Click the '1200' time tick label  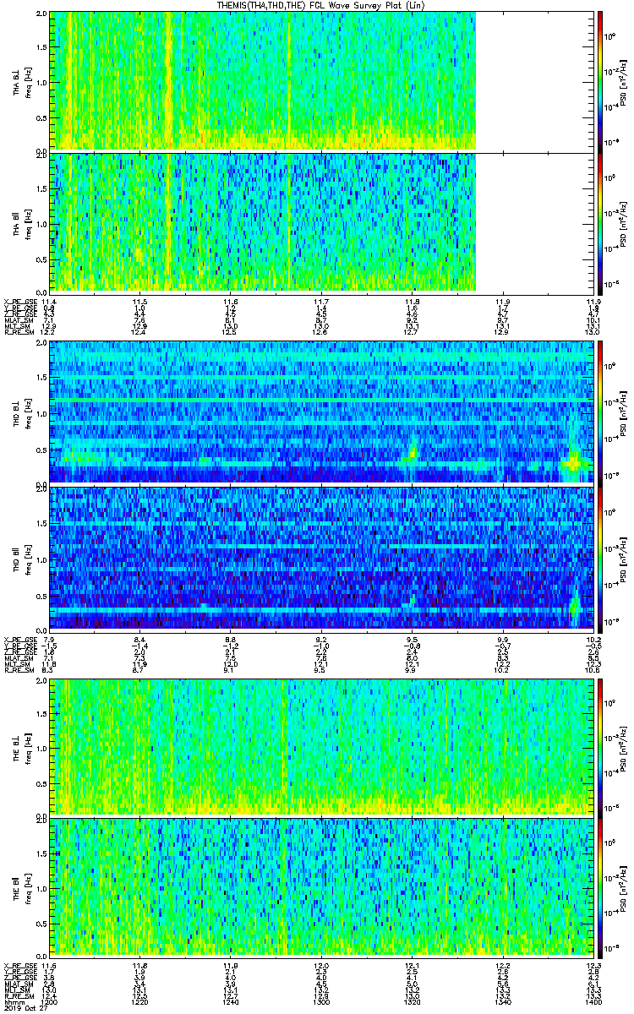(x=49, y=1003)
